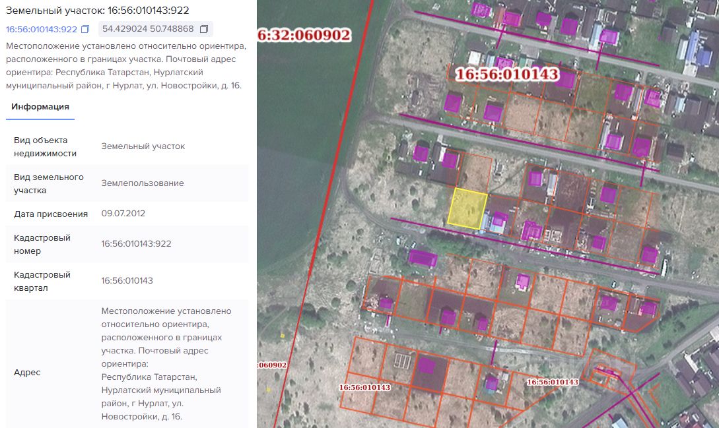Click the Вид земельного участка label
719x428 pixels.
click(49, 183)
